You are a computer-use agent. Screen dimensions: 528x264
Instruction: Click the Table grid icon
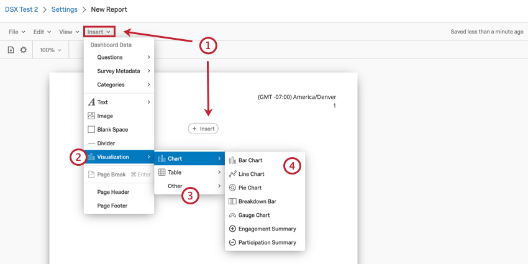[162, 173]
